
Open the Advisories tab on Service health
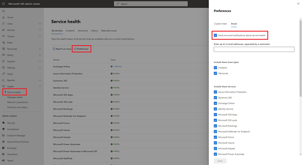click(83, 31)
